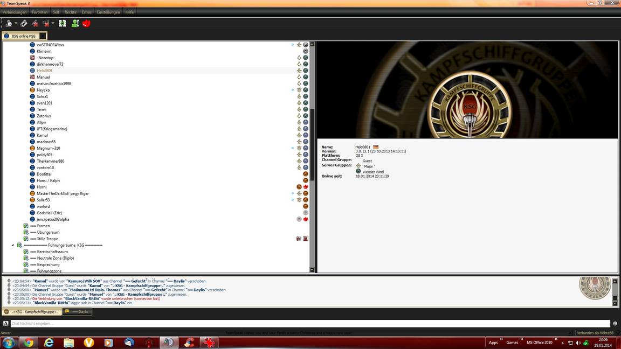Screen dimensions: 621x349
Task: Click the rank badge on Kamul's row
Action: point(299,135)
